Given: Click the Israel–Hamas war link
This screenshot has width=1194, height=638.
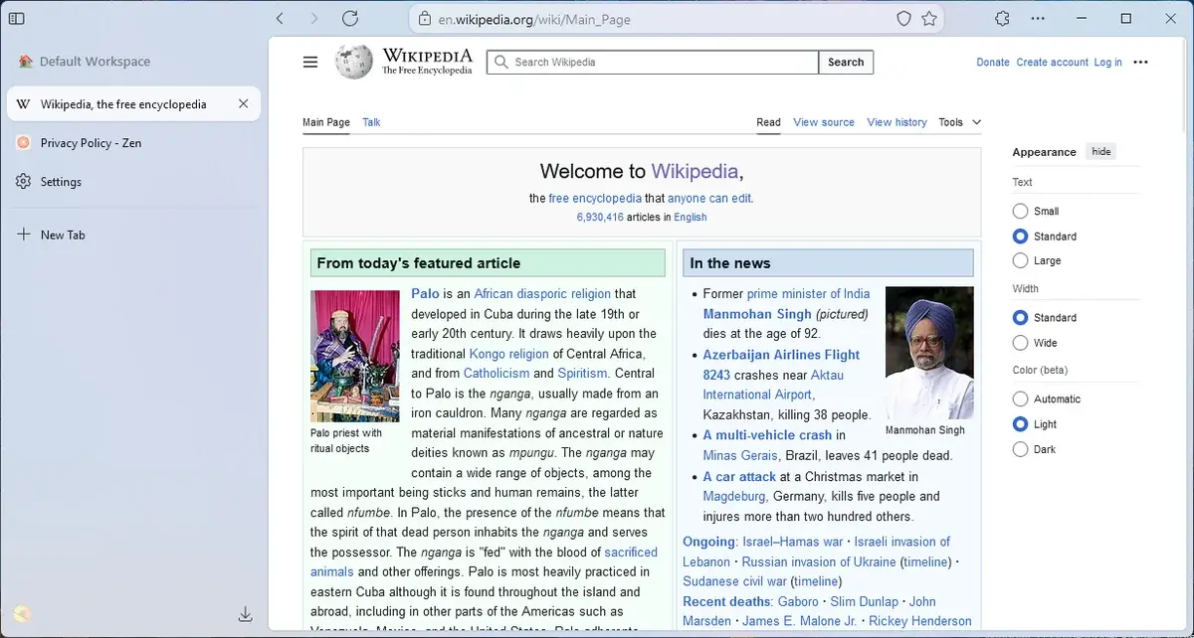Looking at the screenshot, I should (x=792, y=542).
